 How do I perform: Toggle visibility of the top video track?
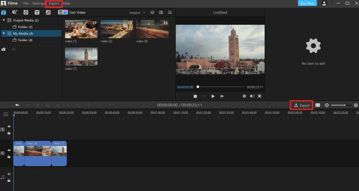click(x=9, y=126)
